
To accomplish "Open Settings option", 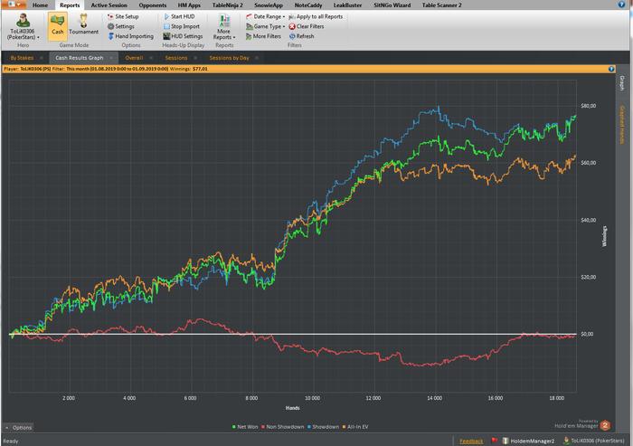I will point(120,26).
